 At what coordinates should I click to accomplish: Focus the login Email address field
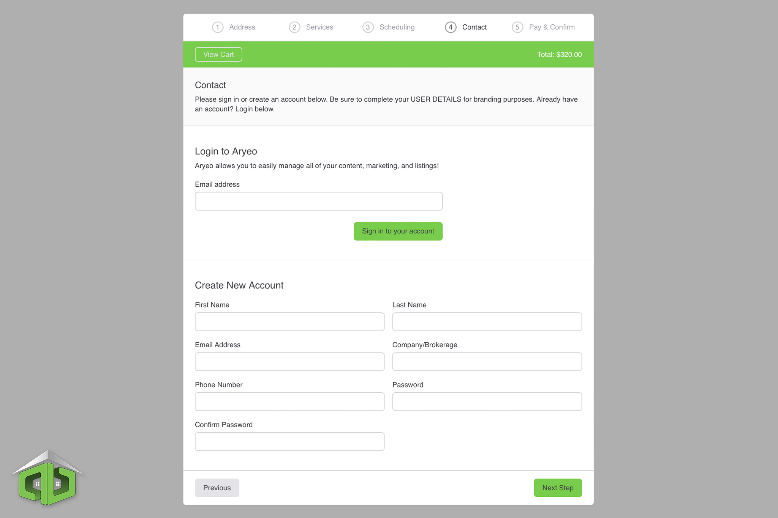tap(319, 201)
